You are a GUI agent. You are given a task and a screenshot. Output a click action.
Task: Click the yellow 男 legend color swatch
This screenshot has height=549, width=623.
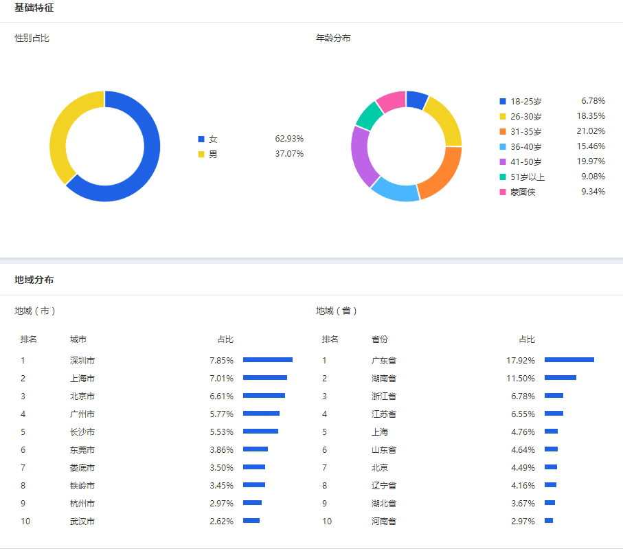[x=201, y=155]
